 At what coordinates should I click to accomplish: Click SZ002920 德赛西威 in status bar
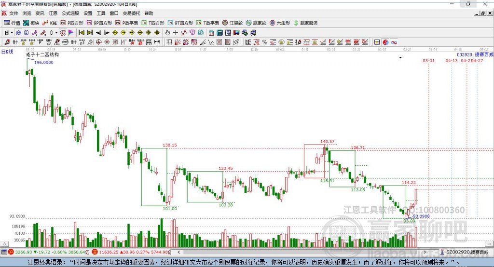(x=467, y=252)
